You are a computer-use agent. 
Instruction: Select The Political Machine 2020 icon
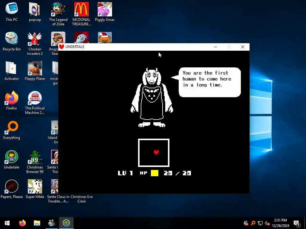(x=35, y=103)
